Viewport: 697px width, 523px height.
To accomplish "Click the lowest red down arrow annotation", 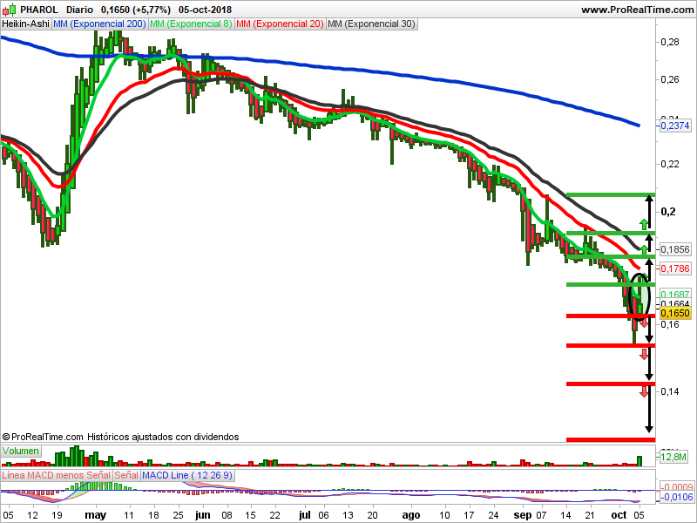I will 644,391.
